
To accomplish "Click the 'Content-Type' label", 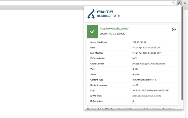I will pos(97,80).
